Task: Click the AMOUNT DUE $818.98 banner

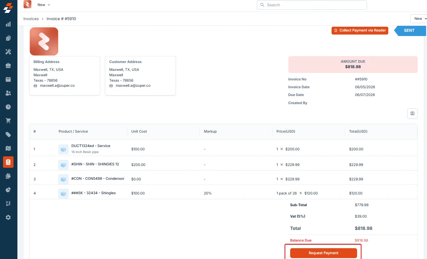Action: (x=353, y=65)
